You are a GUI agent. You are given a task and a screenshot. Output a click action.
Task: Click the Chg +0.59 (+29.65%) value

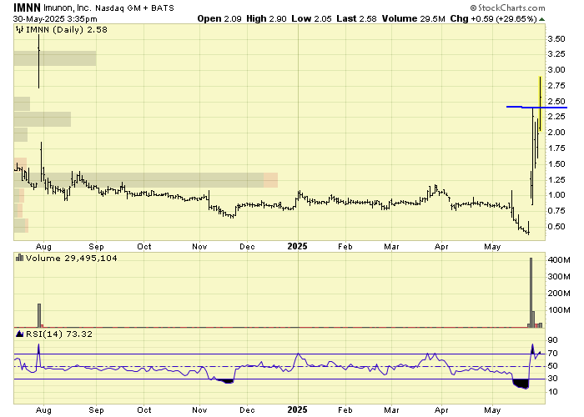click(494, 18)
